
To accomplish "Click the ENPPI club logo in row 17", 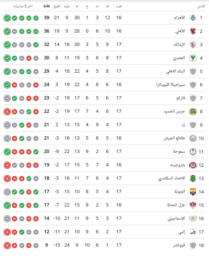I will tap(193, 232).
